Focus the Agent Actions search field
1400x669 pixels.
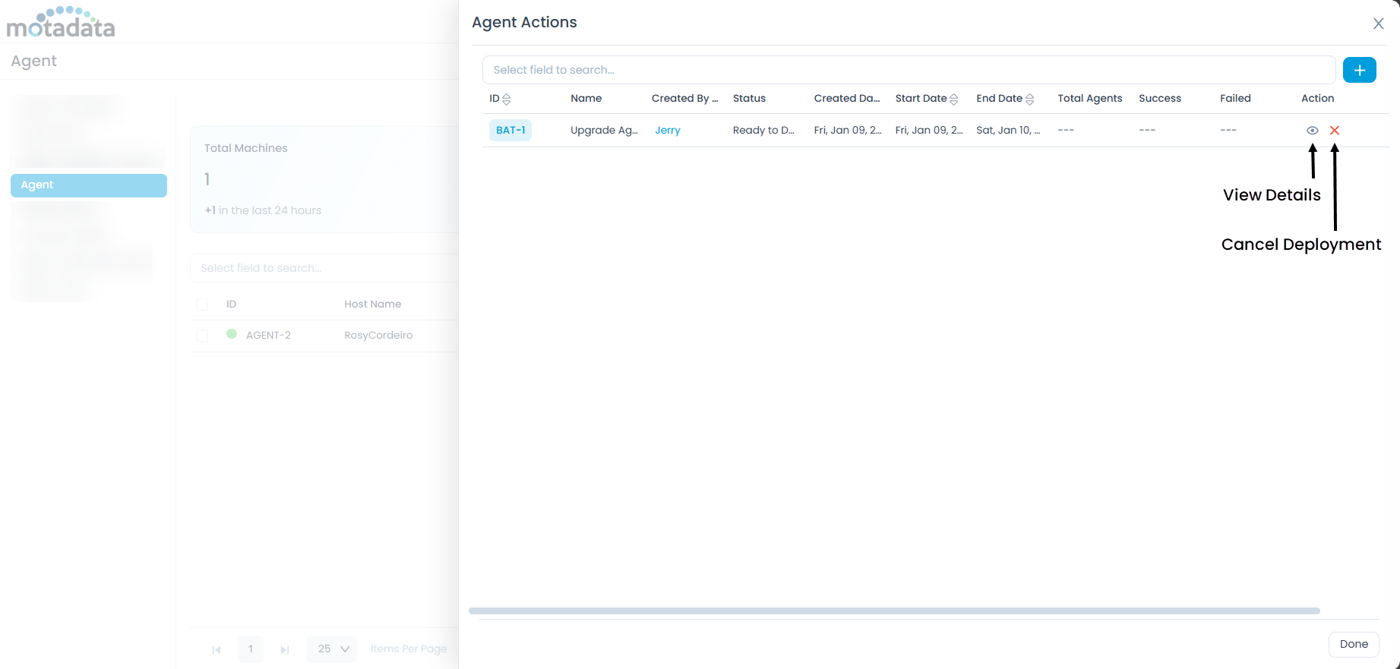[909, 70]
